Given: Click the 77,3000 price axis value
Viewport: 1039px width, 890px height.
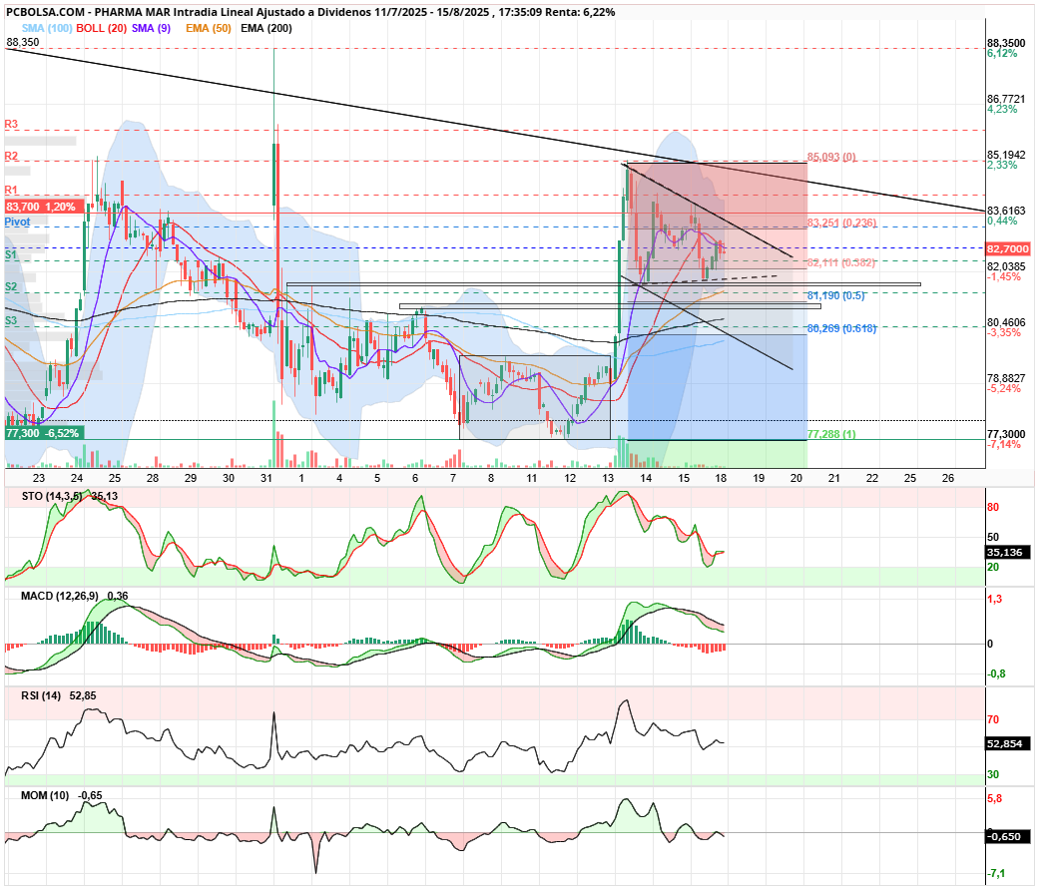Looking at the screenshot, I should tap(1006, 434).
